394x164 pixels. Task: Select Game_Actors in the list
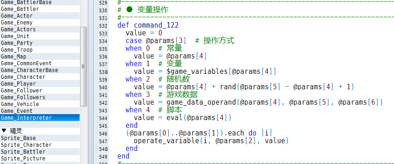pyautogui.click(x=40, y=29)
